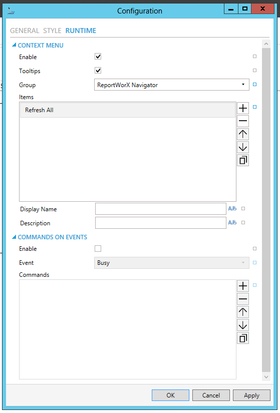Collapse the Context Menu section
The image size is (280, 413).
(x=14, y=45)
